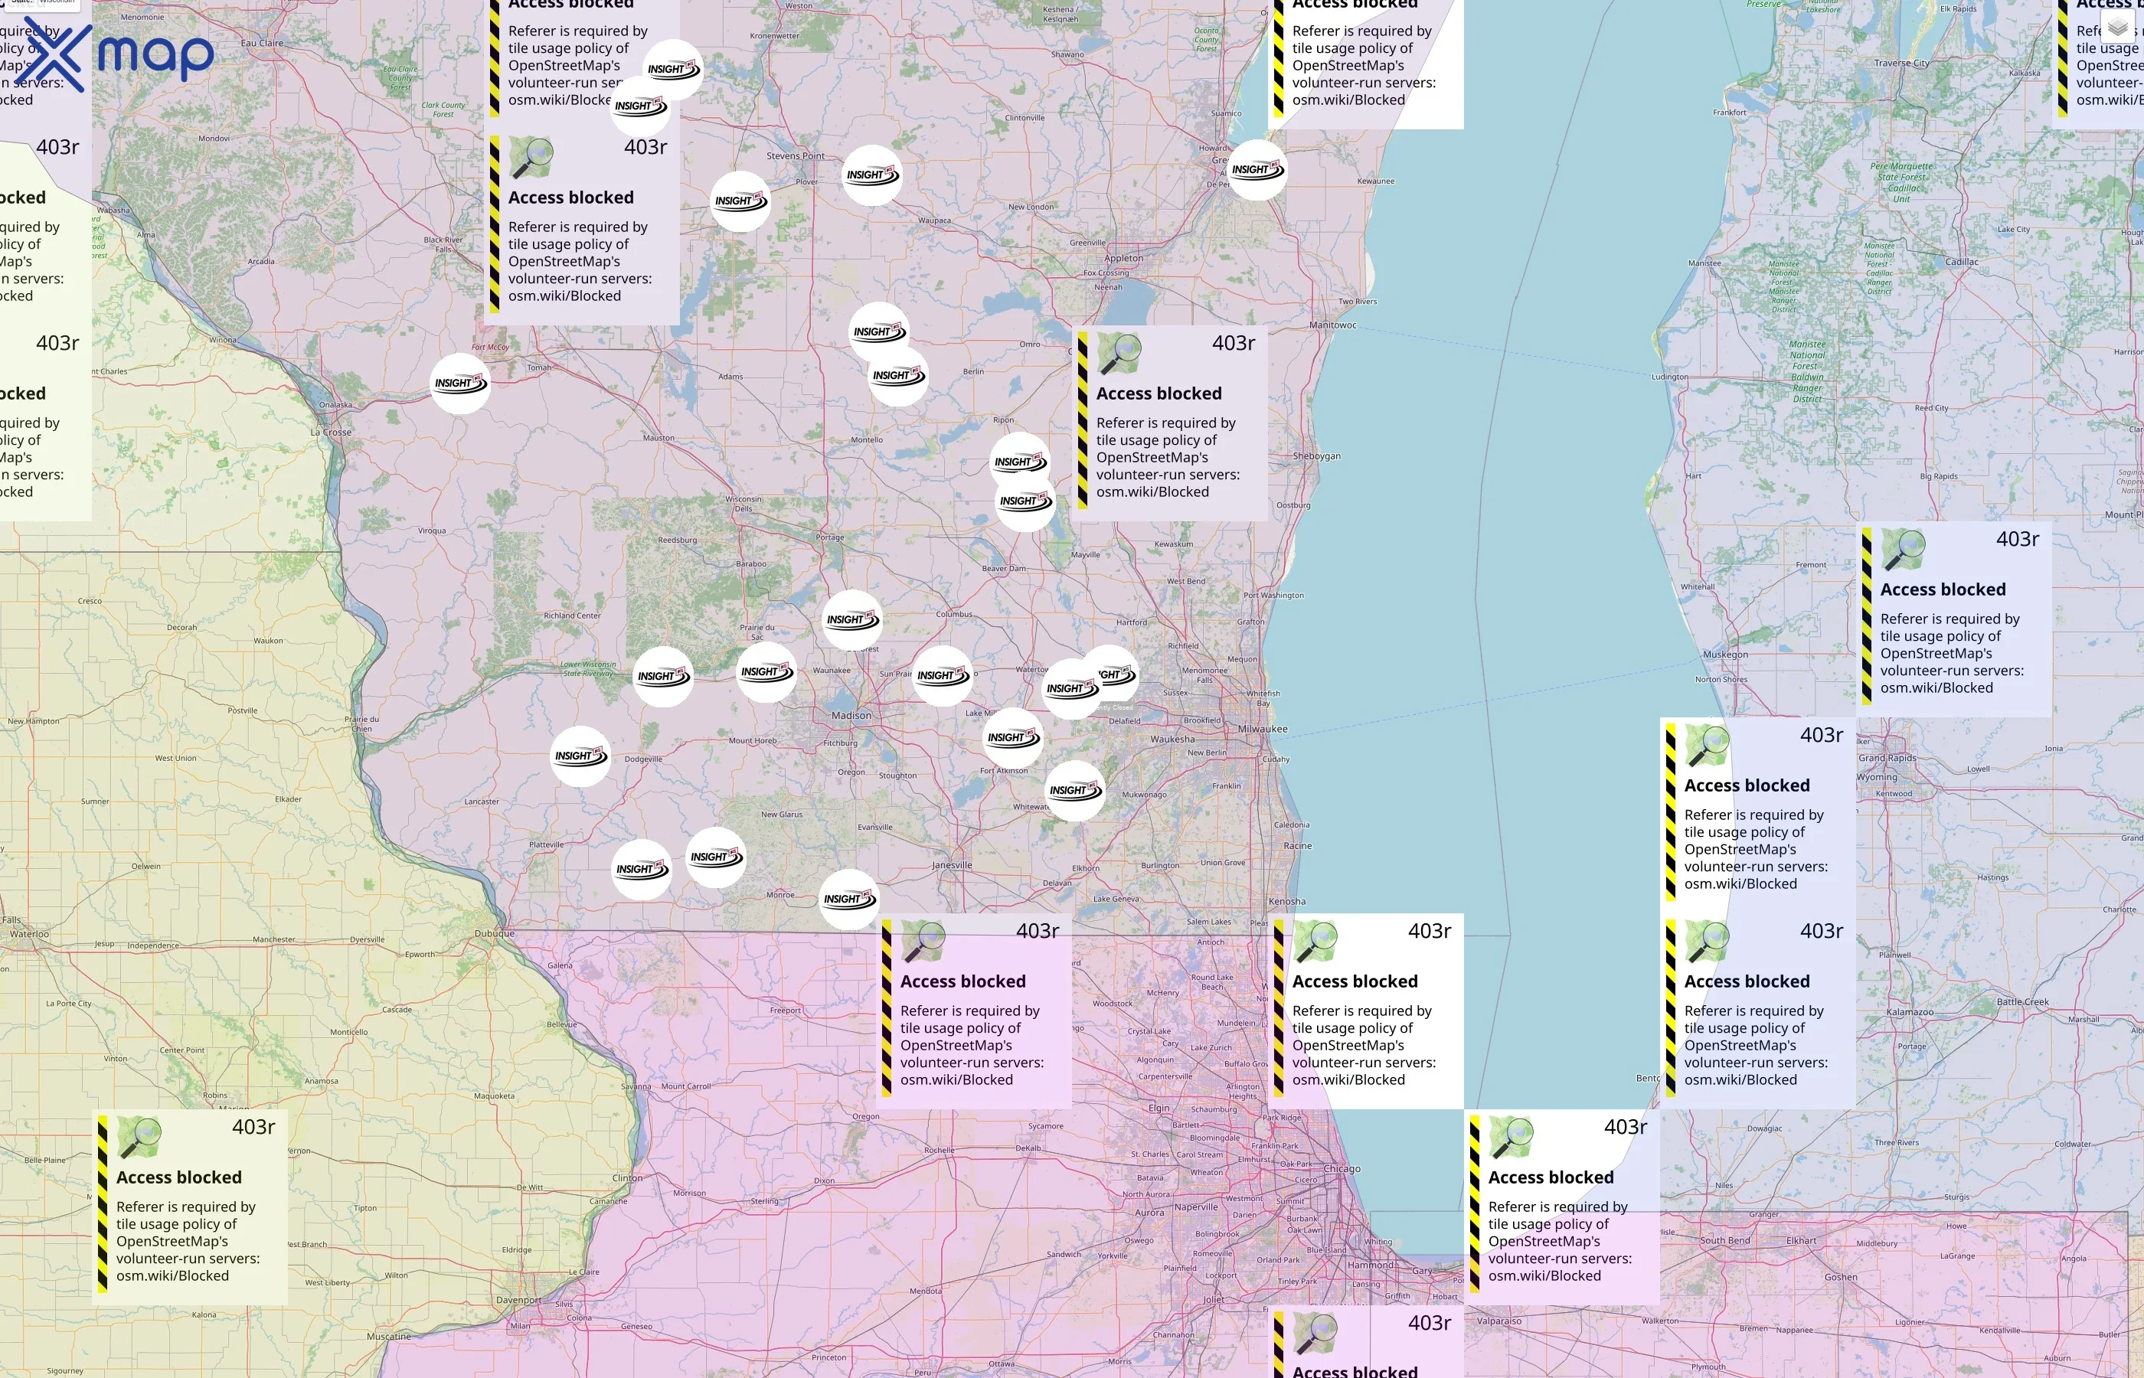The image size is (2144, 1378).
Task: Click the Traverse City label
Action: (1901, 64)
